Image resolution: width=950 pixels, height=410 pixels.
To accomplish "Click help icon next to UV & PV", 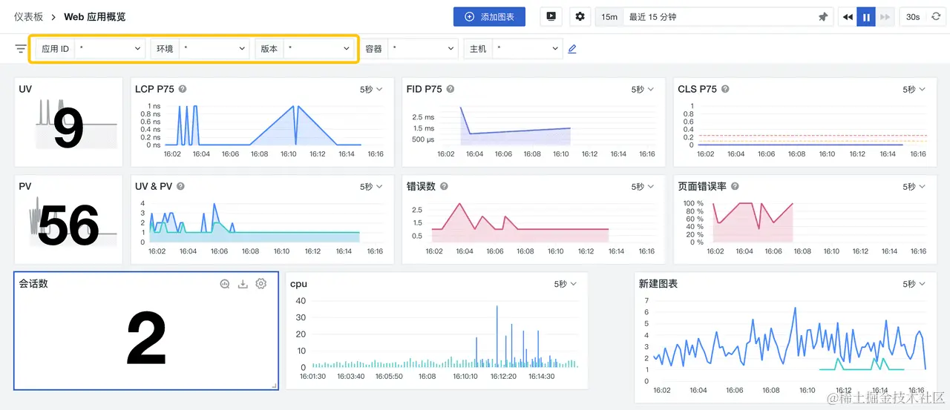I will pos(180,187).
